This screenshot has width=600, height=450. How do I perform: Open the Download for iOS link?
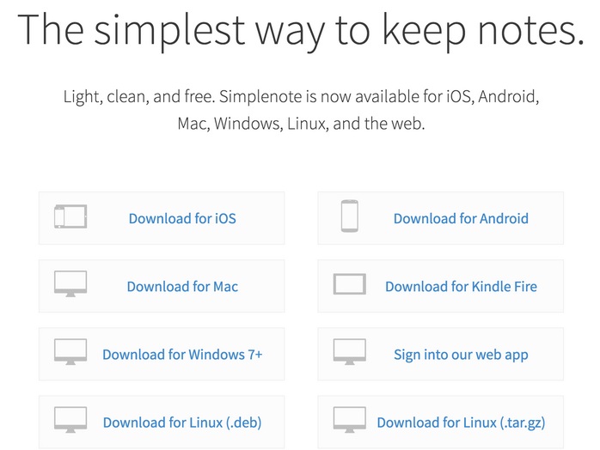(182, 219)
